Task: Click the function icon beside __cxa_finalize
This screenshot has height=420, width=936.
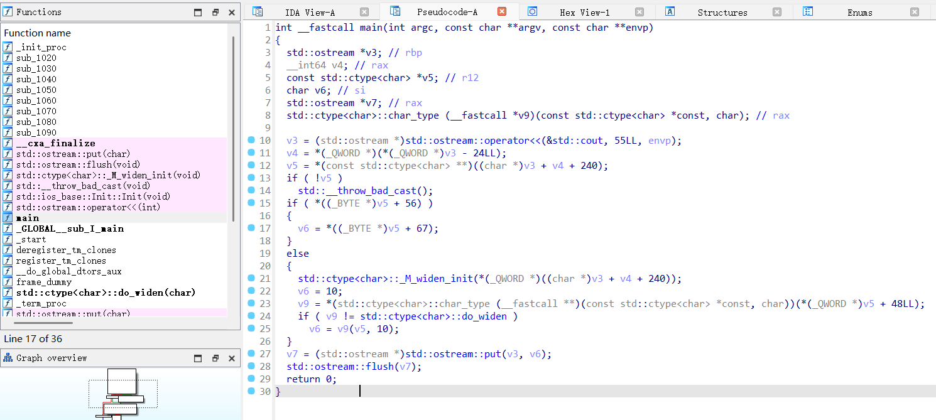Action: (8, 143)
